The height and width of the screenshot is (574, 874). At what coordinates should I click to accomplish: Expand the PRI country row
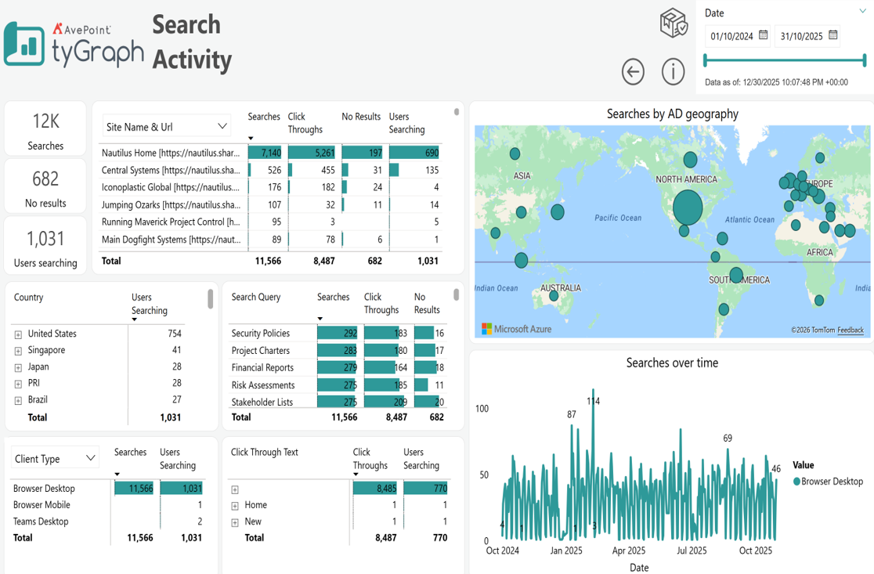[x=18, y=384]
